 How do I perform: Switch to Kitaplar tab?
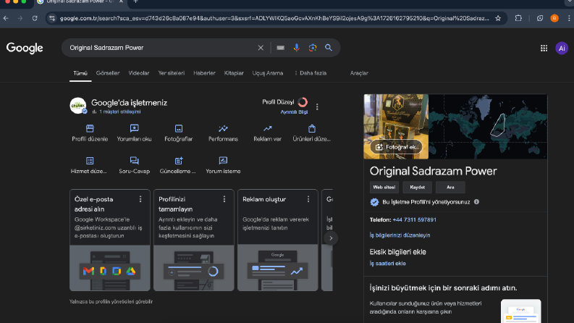point(234,73)
